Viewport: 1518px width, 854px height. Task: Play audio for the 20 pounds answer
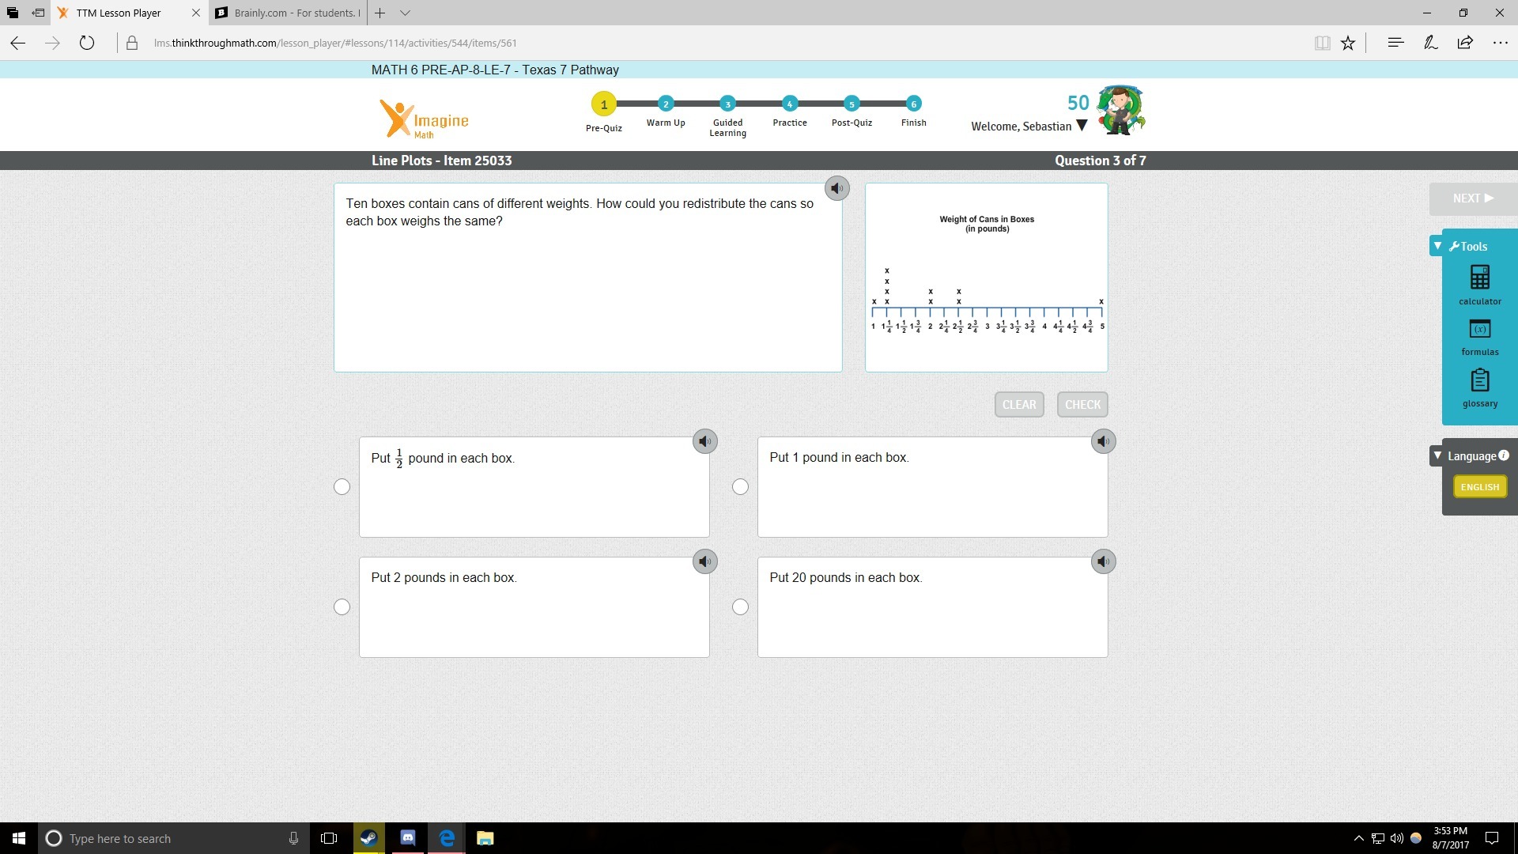click(x=1103, y=561)
